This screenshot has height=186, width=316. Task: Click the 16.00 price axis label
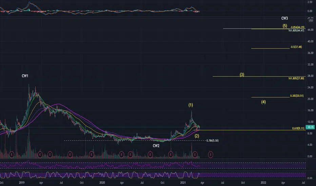pyautogui.click(x=310, y=110)
